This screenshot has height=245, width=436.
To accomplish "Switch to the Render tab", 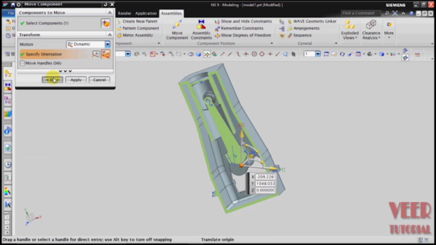I will tap(124, 14).
